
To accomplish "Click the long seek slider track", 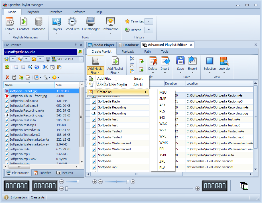I will click(x=130, y=188).
